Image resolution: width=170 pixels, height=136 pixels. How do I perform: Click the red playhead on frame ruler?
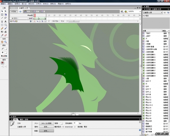[x=35, y=15]
